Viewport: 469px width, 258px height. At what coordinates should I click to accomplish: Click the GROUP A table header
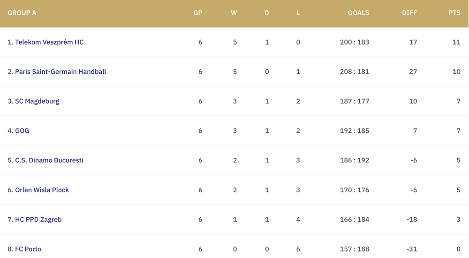tap(22, 13)
